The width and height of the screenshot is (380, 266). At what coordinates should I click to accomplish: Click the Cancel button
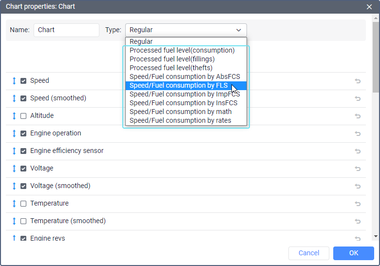(309, 253)
